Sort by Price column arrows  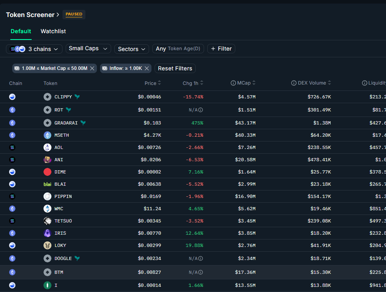[x=159, y=83]
